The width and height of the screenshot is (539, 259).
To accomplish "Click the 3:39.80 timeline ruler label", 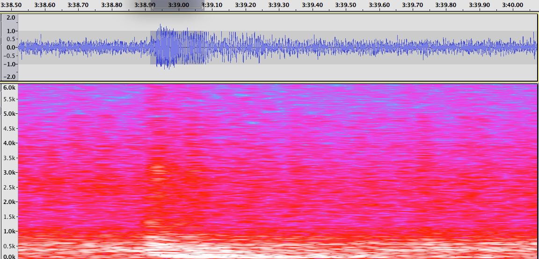I will point(446,5).
